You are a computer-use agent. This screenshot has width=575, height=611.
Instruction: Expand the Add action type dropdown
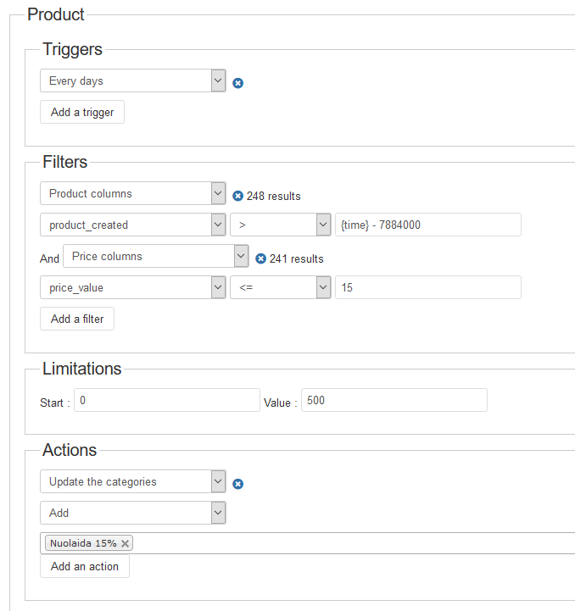tap(133, 513)
